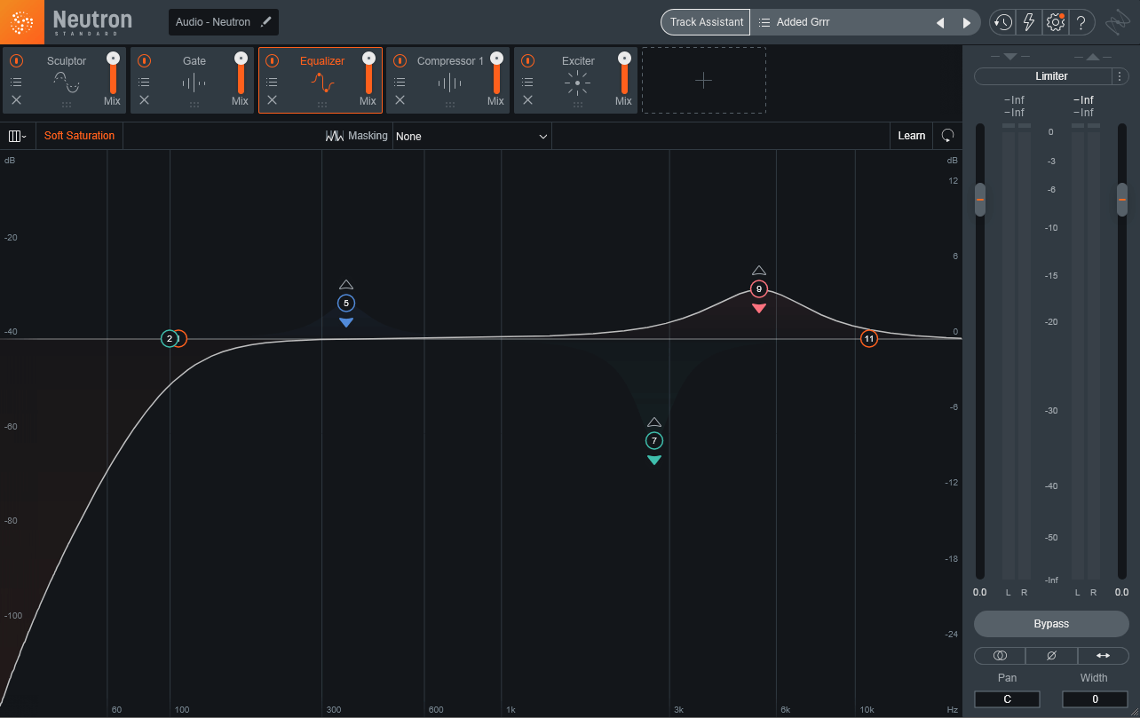Toggle the Exciter module power button
This screenshot has height=718, width=1140.
[x=527, y=61]
